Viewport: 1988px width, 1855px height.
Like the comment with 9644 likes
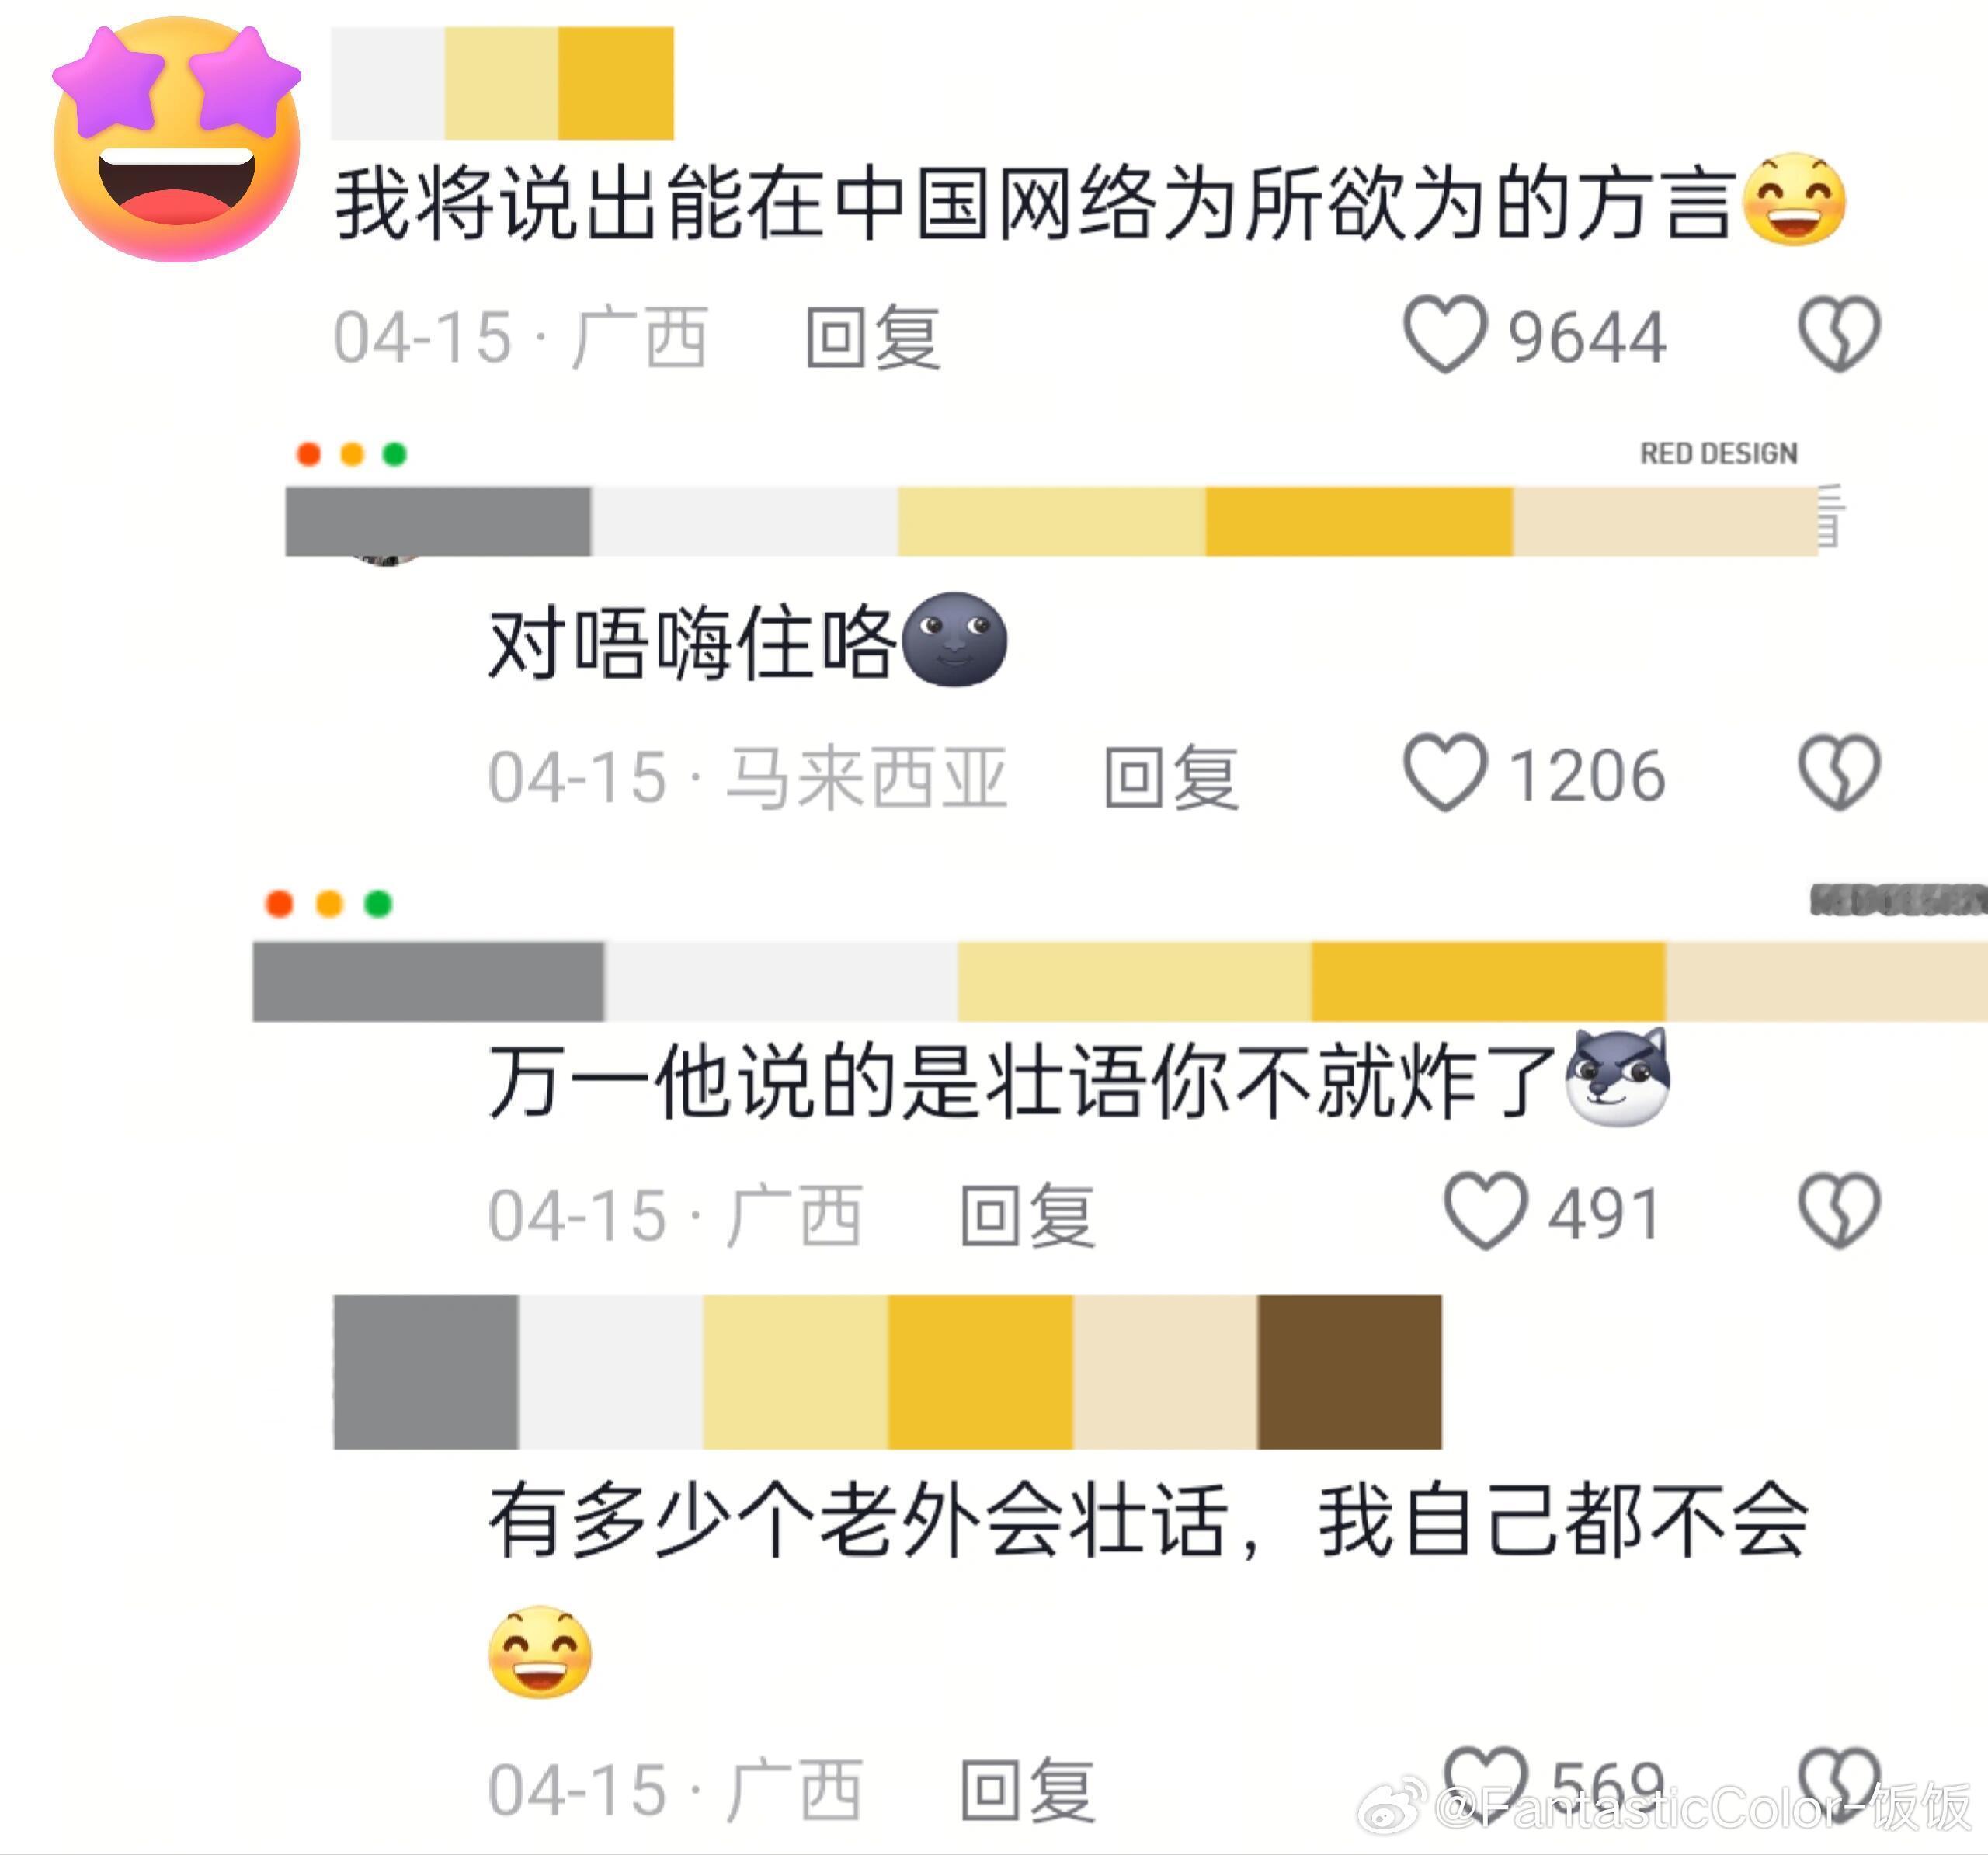point(1445,335)
